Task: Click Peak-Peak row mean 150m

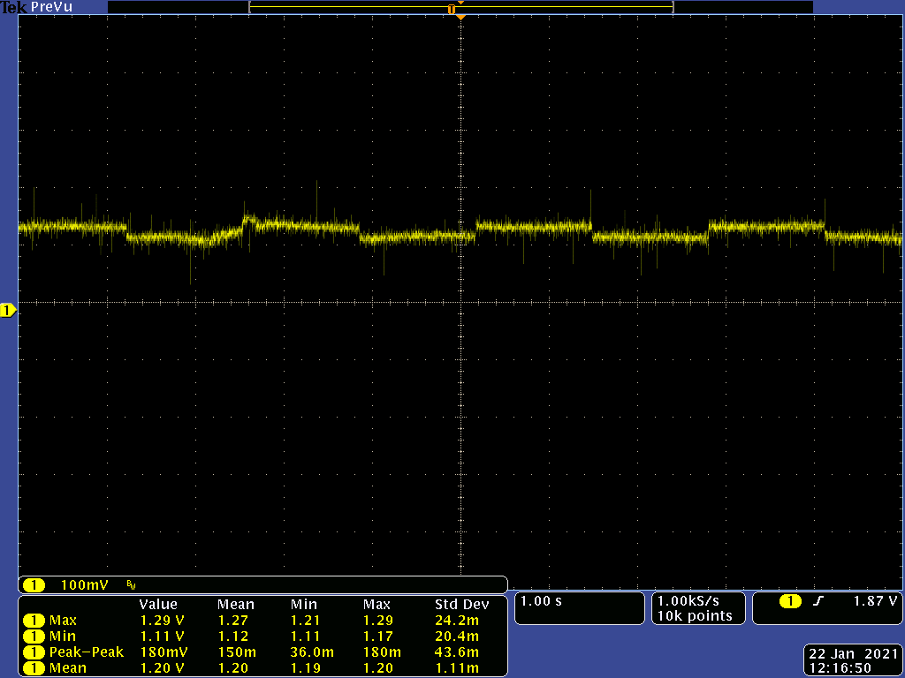Action: [x=237, y=652]
